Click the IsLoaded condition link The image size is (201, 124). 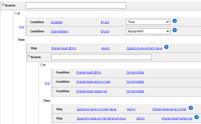click(x=57, y=22)
